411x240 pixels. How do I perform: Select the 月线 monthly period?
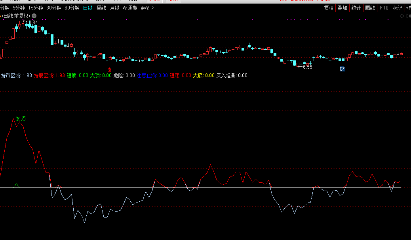[x=114, y=8]
